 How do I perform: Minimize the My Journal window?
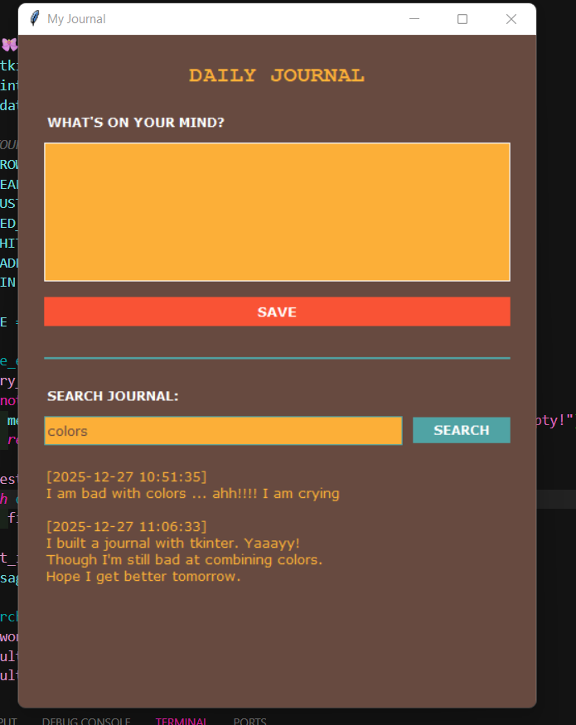414,19
